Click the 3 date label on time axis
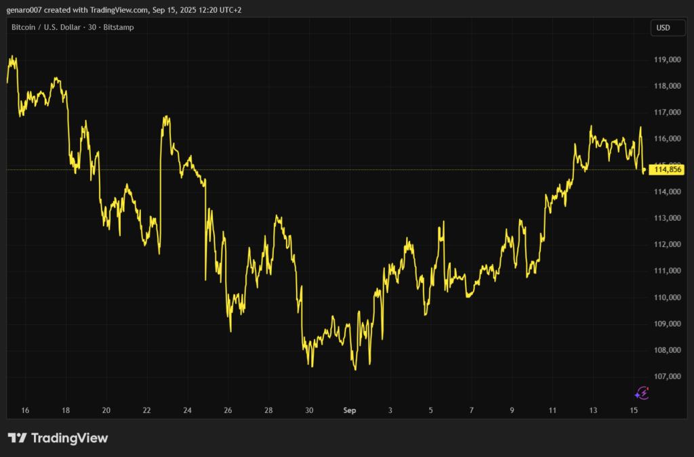The width and height of the screenshot is (694, 457). click(390, 410)
